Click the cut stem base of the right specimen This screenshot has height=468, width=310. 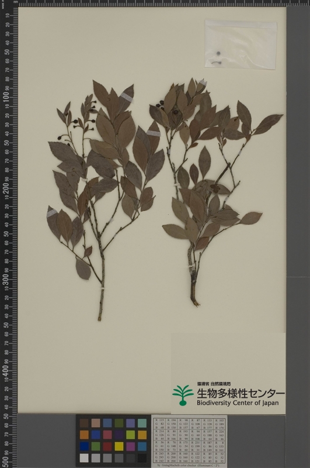[196, 302]
